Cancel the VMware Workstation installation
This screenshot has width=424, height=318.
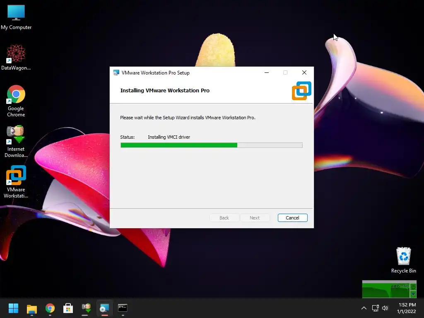[293, 218]
